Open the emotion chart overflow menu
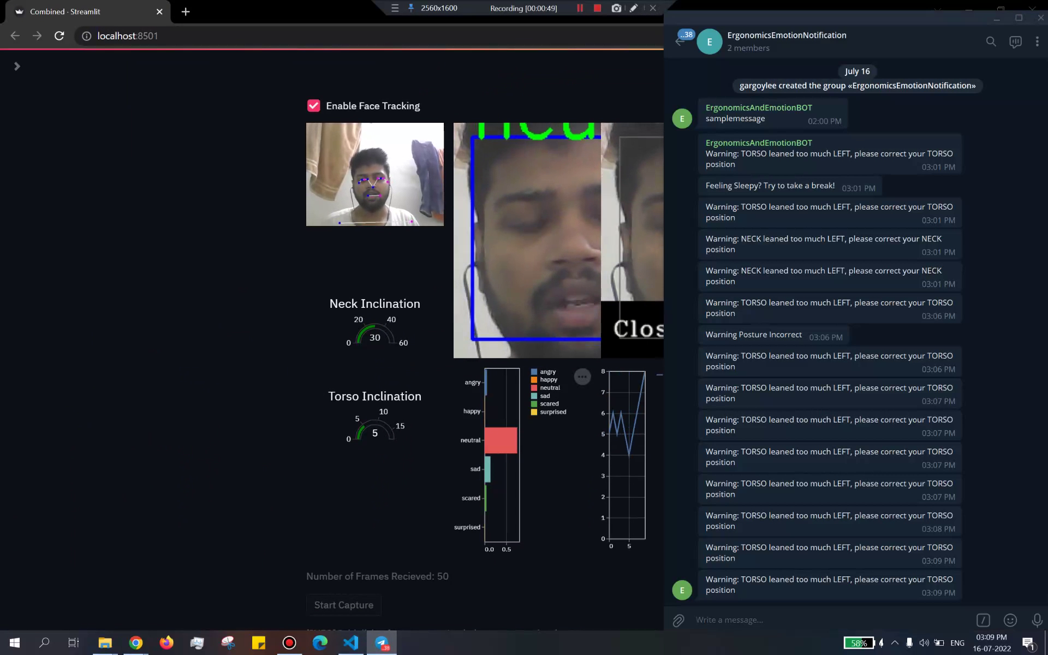The image size is (1048, 655). click(582, 377)
